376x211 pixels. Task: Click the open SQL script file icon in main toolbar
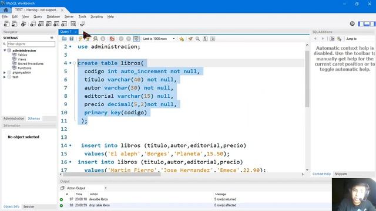pyautogui.click(x=15, y=23)
